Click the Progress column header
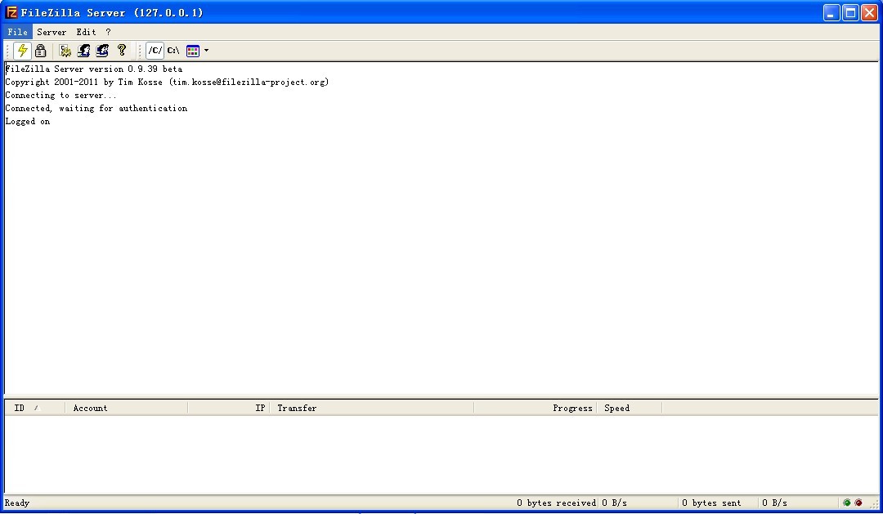The width and height of the screenshot is (883, 514). [x=571, y=408]
